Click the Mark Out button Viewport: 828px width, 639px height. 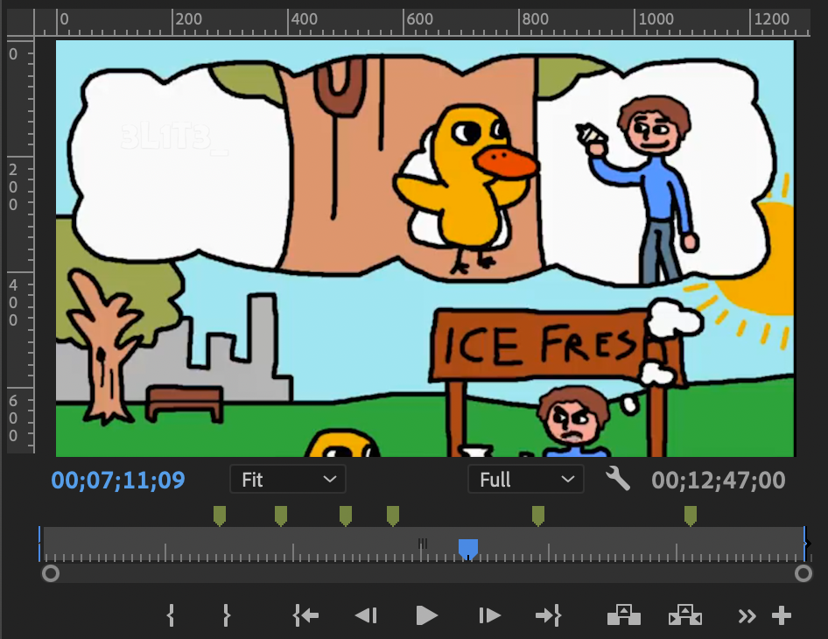coord(227,615)
